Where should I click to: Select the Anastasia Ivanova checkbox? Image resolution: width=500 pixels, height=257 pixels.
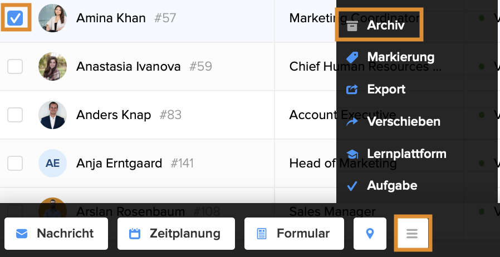coord(15,67)
